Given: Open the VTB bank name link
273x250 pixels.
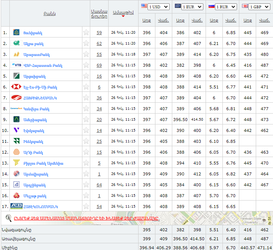Looking at the screenshot, I should [x=43, y=66].
